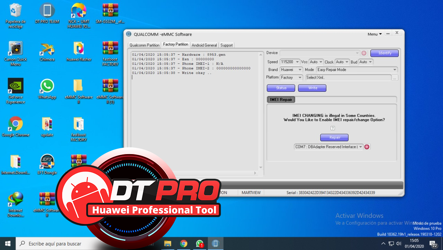Screen dimensions: 443x250
Task: Click the log line 'Hardware : 8953.gen'
Action: pyautogui.click(x=179, y=55)
